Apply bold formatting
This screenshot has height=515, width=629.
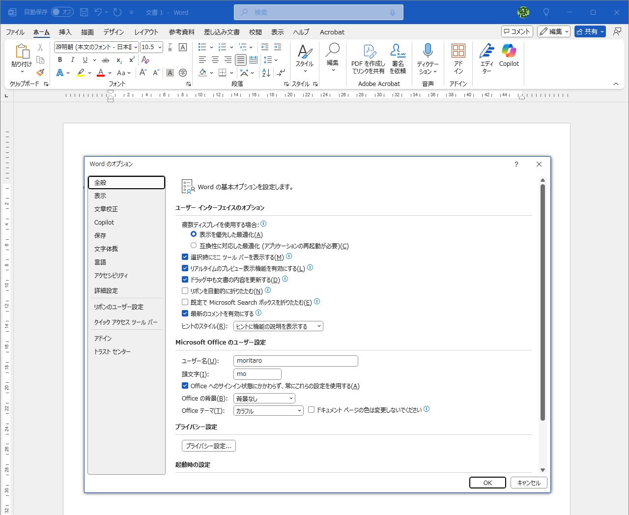coord(59,59)
